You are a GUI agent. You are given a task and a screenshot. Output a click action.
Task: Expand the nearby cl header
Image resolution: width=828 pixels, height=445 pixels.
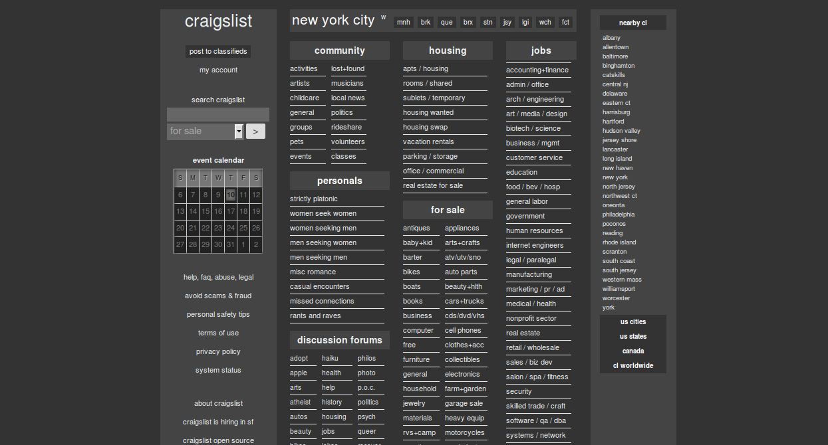tap(633, 23)
